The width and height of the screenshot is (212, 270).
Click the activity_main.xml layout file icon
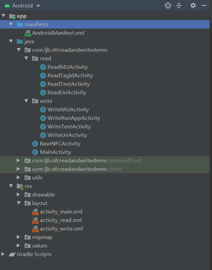click(x=35, y=212)
